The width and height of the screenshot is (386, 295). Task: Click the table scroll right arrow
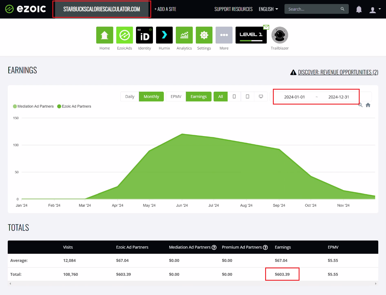click(376, 284)
